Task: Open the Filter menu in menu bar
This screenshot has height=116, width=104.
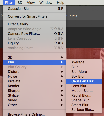Action: coord(9,3)
